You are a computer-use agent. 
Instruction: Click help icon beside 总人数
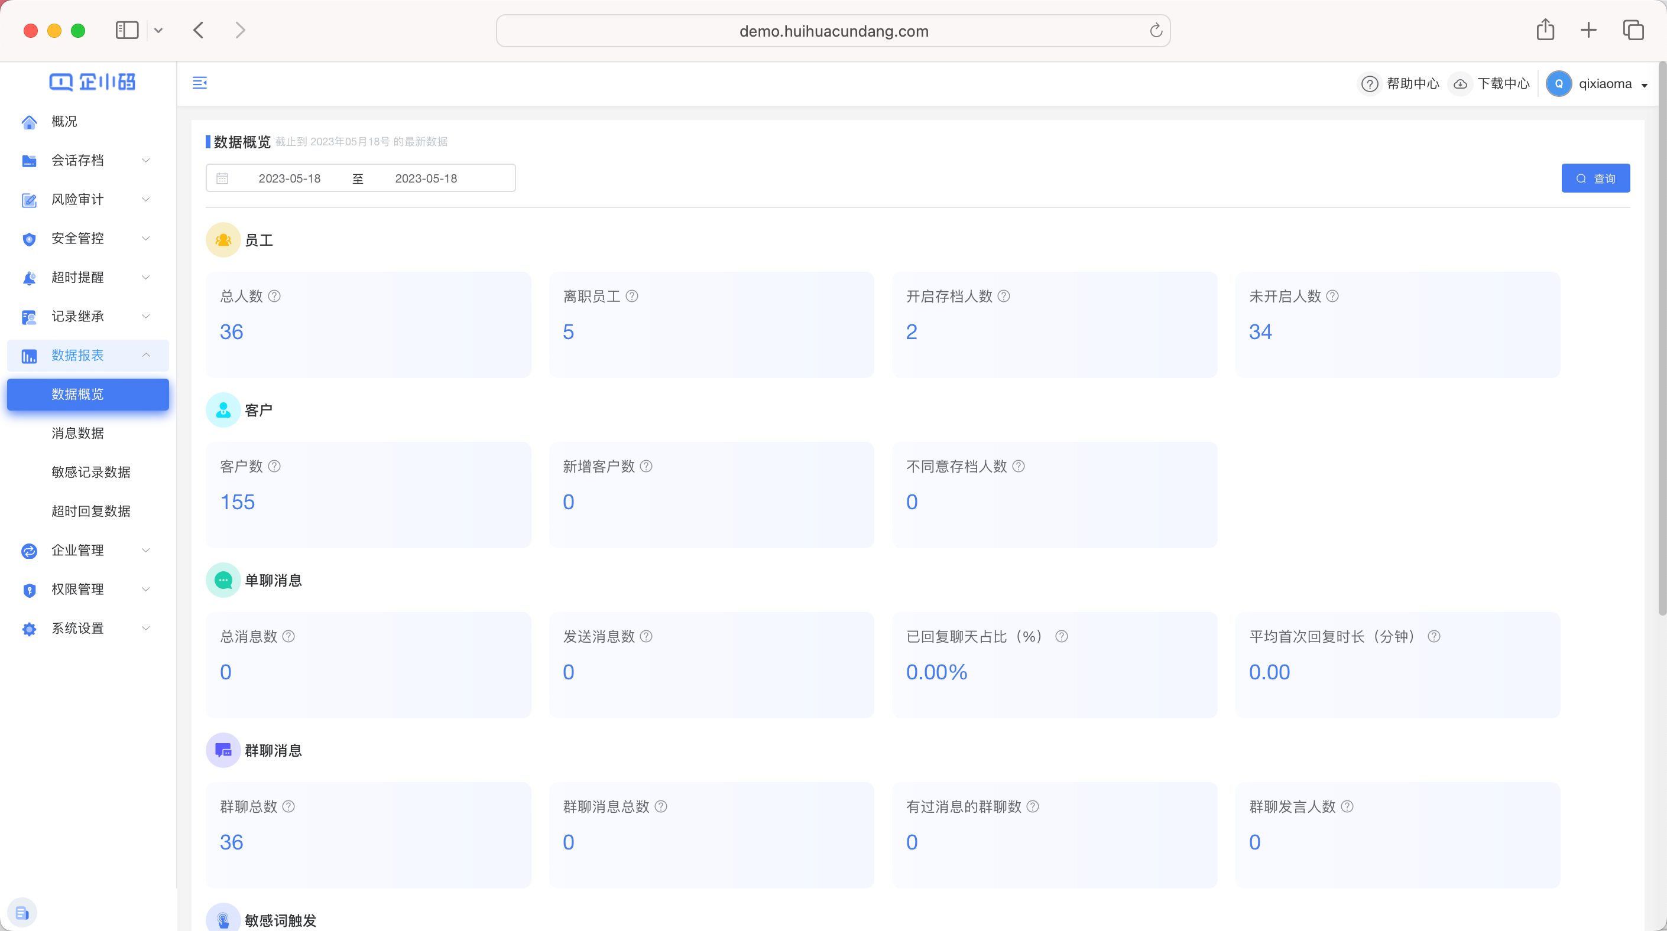click(274, 296)
